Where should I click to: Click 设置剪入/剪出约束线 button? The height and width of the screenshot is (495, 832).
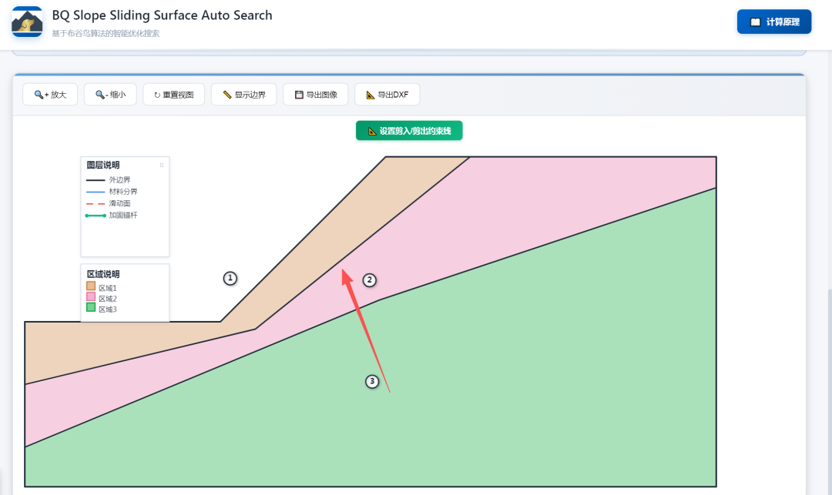click(409, 131)
